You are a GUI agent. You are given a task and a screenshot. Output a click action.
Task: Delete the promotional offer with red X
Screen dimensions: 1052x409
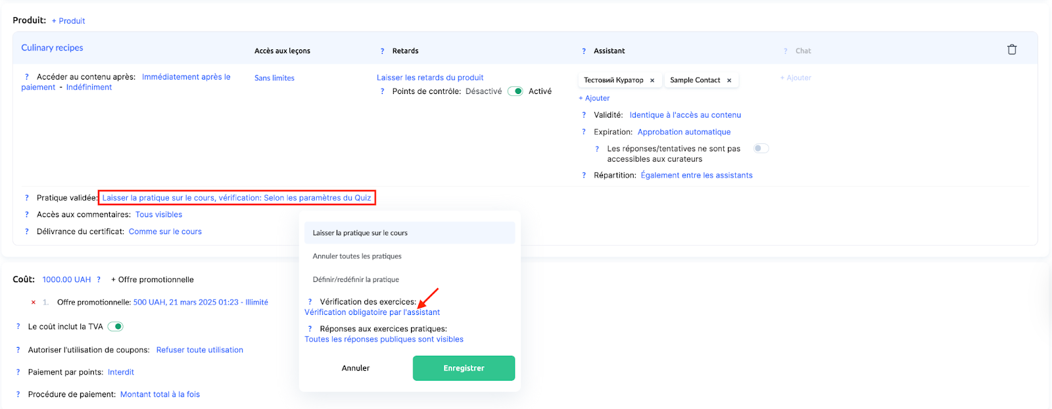point(34,302)
